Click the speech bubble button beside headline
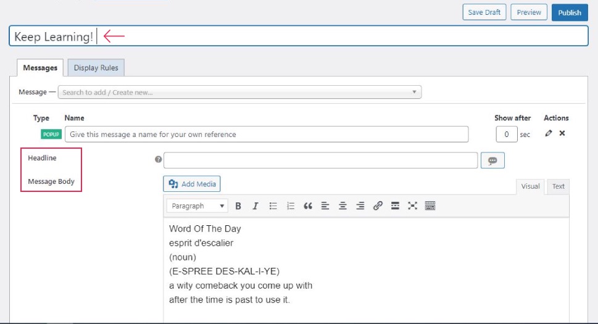This screenshot has height=324, width=598. pyautogui.click(x=492, y=160)
